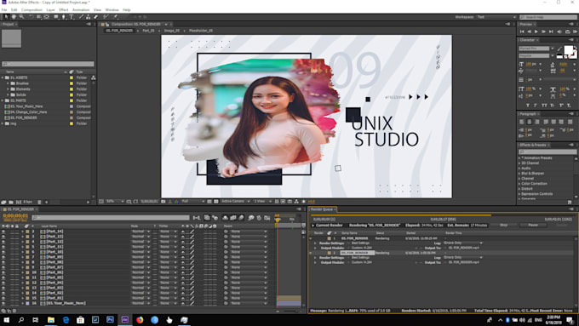579x326 pixels.
Task: Hide layer Part_13 with eye toggle
Action: click(3, 237)
